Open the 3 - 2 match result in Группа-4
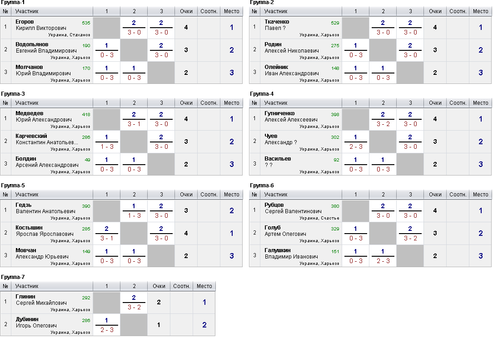This screenshot has height=337, width=493. coord(383,124)
